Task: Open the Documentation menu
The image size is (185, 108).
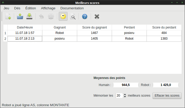Action: 72,8
